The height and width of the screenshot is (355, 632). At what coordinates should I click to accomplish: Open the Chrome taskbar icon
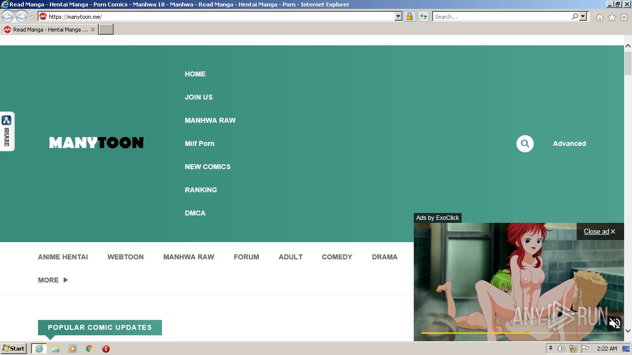tap(89, 349)
